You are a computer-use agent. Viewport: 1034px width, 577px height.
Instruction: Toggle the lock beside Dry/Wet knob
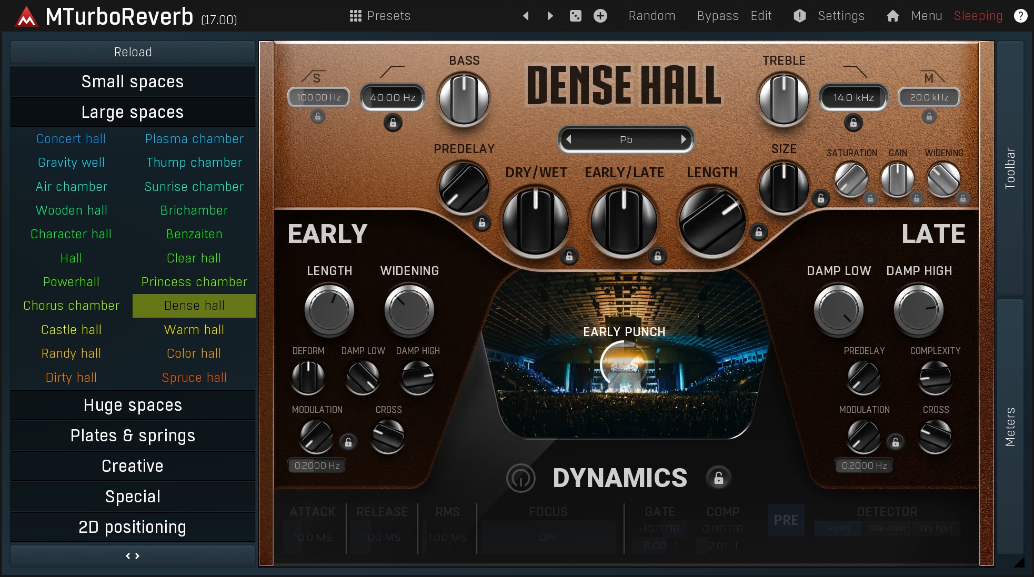[569, 257]
